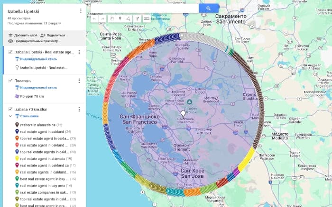
Task: Select the Add directions tool
Action: click(137, 19)
